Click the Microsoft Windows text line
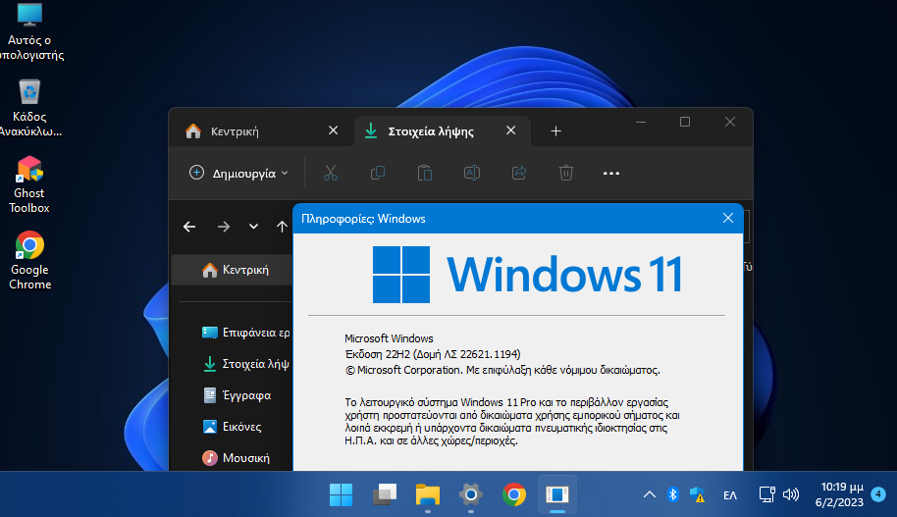Screen dimensions: 897x517 389,338
